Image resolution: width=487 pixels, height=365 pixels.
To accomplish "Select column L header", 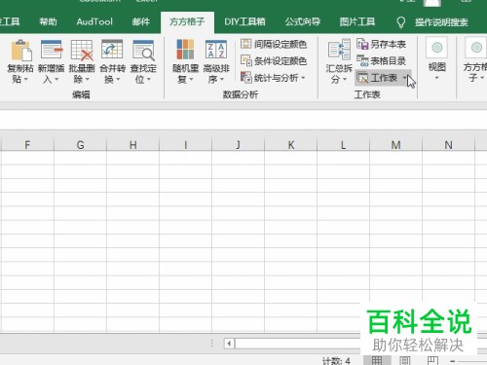I will coord(343,145).
